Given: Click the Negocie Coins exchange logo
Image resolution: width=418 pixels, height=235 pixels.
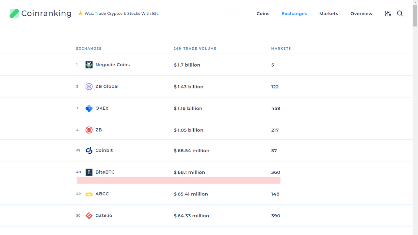Looking at the screenshot, I should (89, 65).
